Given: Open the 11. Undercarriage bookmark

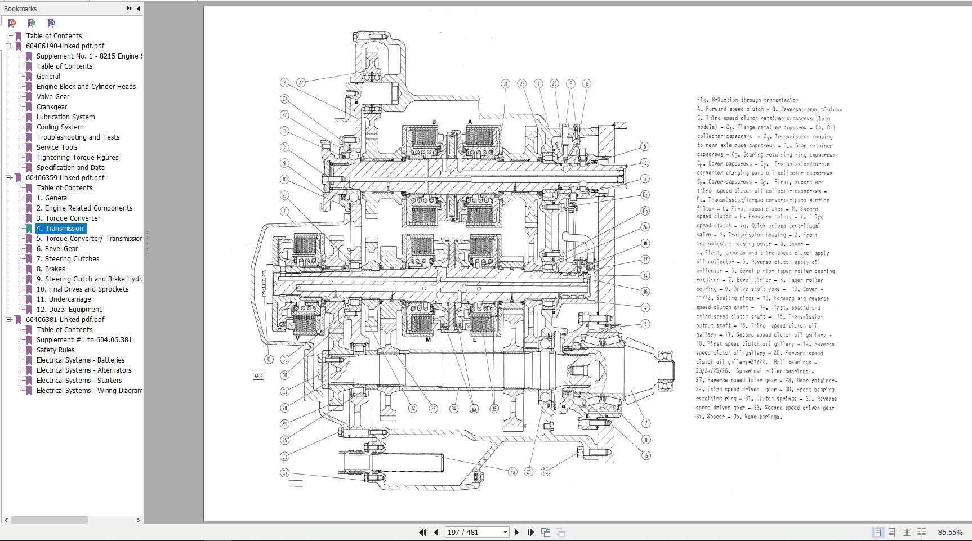Looking at the screenshot, I should [x=64, y=299].
